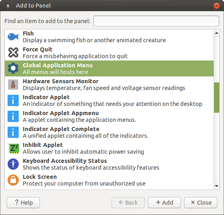
Task: Select the Hardware Sensors thermometer icon
Action: click(13, 84)
